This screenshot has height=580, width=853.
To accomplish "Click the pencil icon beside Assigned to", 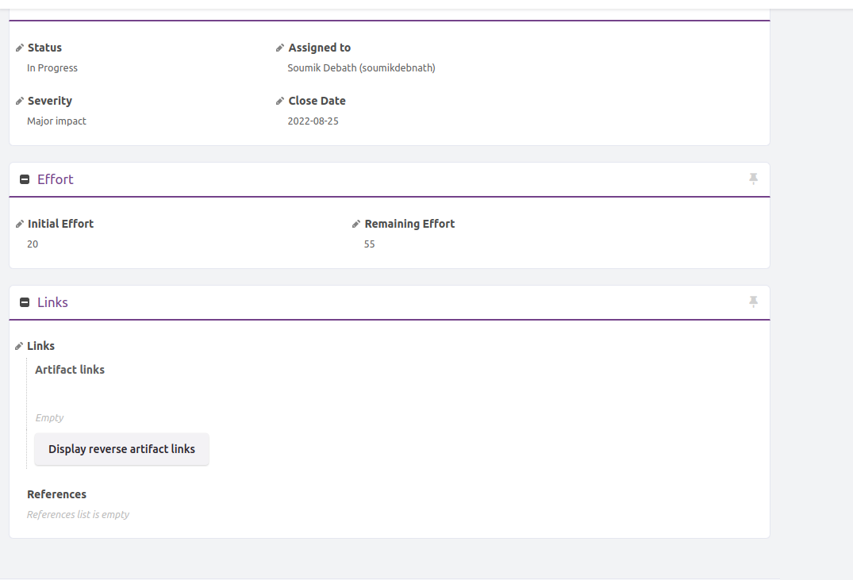I will point(279,48).
